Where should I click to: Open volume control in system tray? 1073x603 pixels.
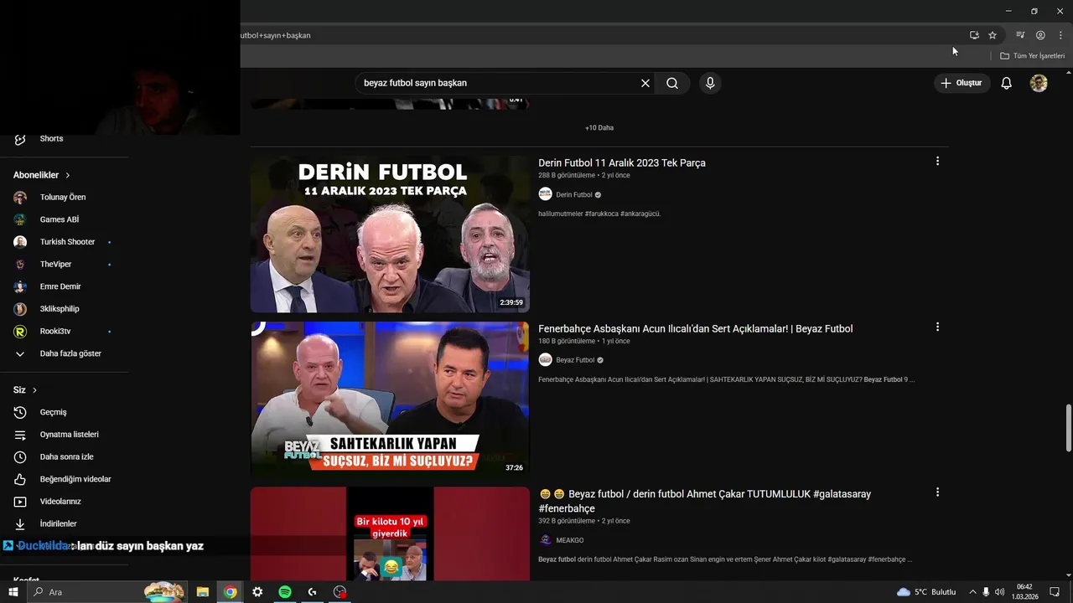click(x=999, y=592)
